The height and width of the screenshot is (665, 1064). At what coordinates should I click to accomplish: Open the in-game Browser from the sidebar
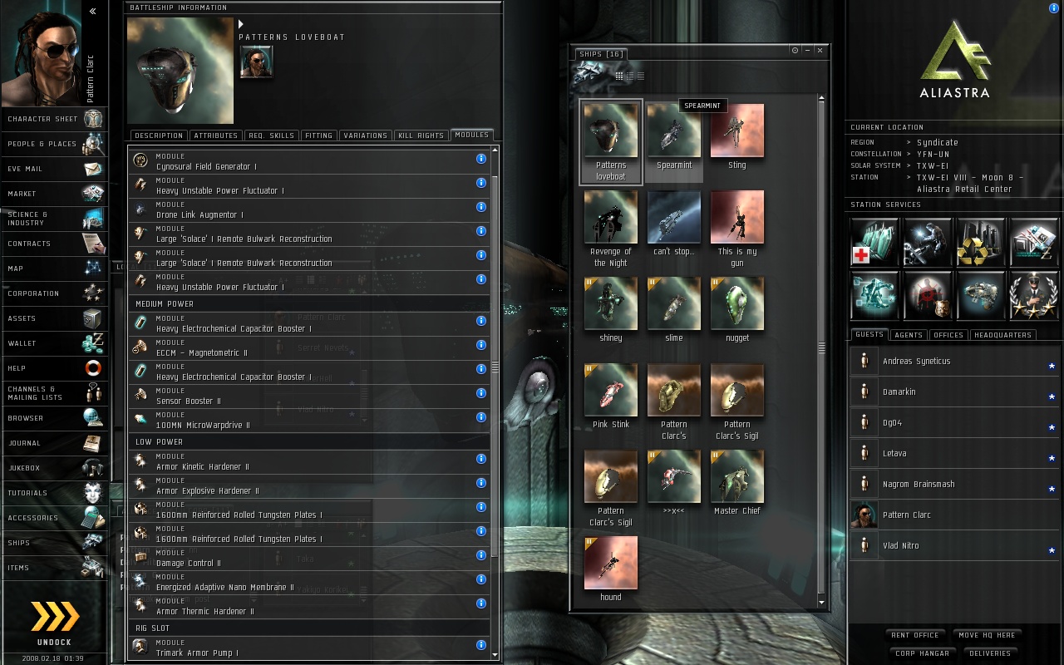click(54, 418)
